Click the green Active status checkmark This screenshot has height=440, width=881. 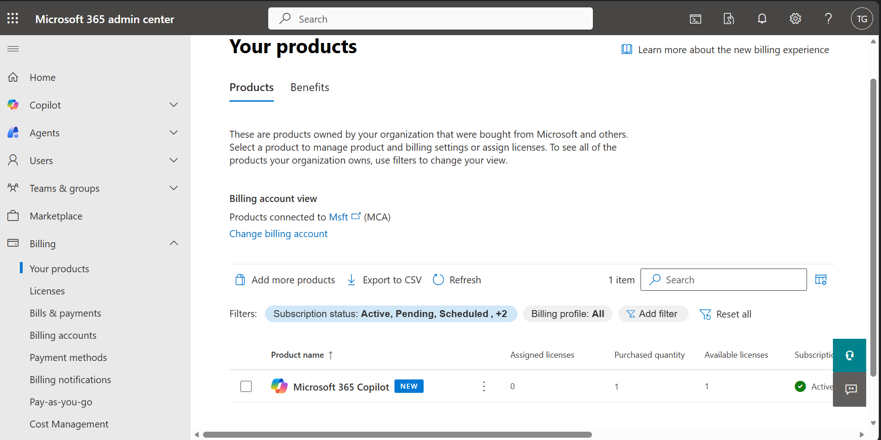tap(800, 386)
